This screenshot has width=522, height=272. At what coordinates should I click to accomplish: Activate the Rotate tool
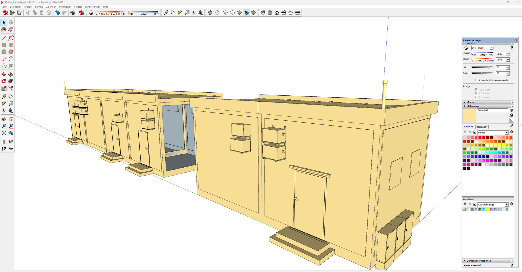[4, 81]
